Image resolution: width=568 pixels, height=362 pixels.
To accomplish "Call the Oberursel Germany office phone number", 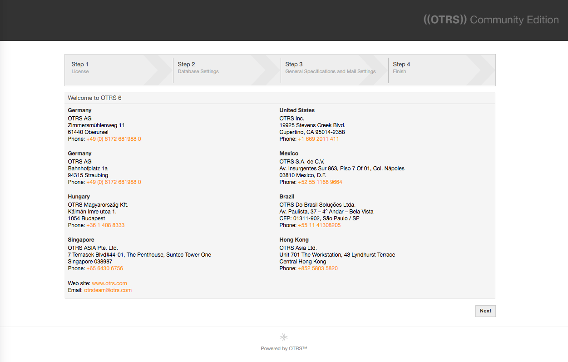I will pos(114,139).
